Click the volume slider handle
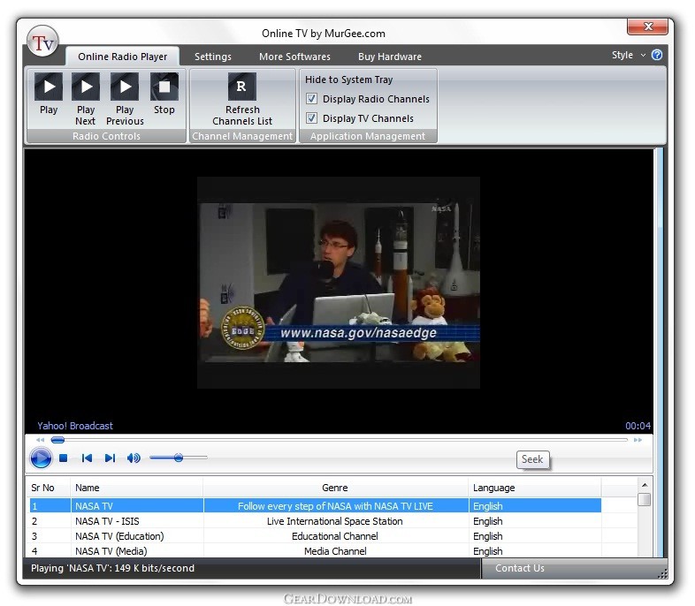Screen dimensions: 695x606 (179, 458)
